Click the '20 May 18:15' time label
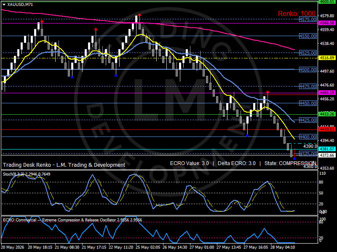The width and height of the screenshot is (337, 252). [x=40, y=247]
